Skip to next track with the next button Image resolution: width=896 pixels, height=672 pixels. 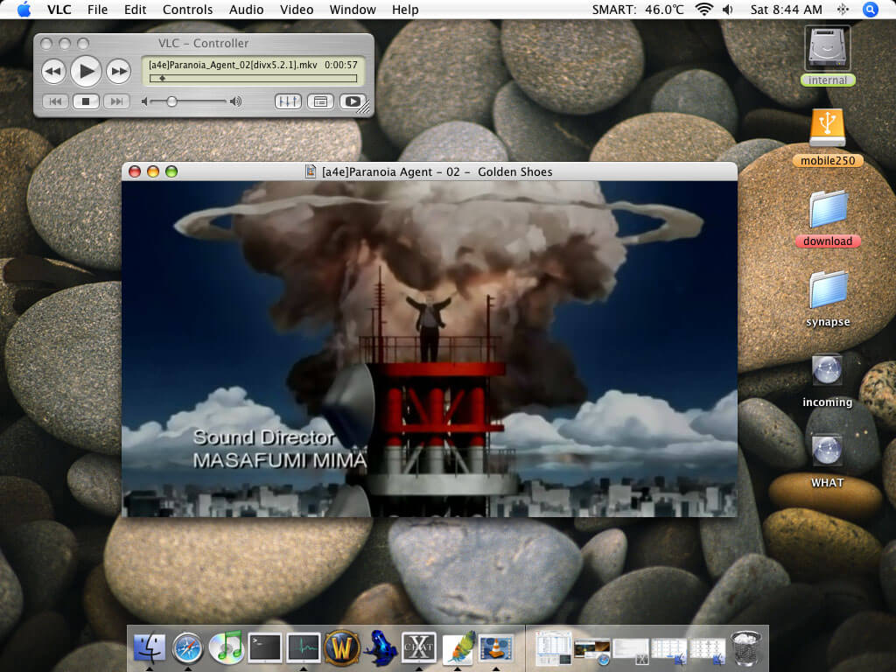point(117,101)
